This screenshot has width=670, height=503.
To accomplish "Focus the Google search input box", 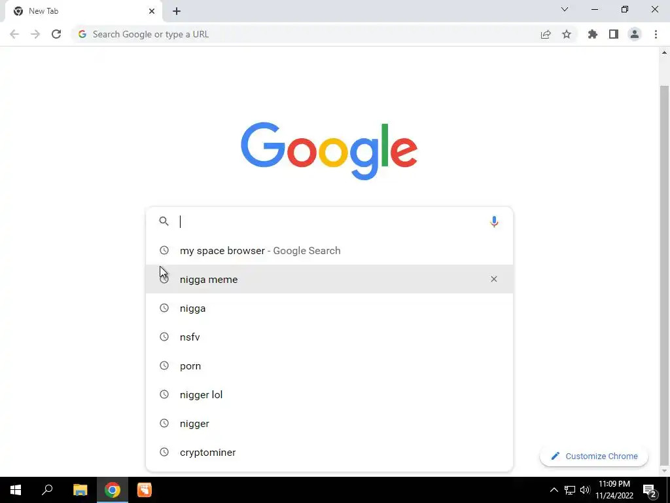I will [x=329, y=221].
